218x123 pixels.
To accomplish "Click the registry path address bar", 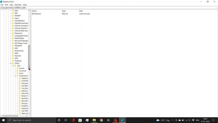I will (109, 8).
